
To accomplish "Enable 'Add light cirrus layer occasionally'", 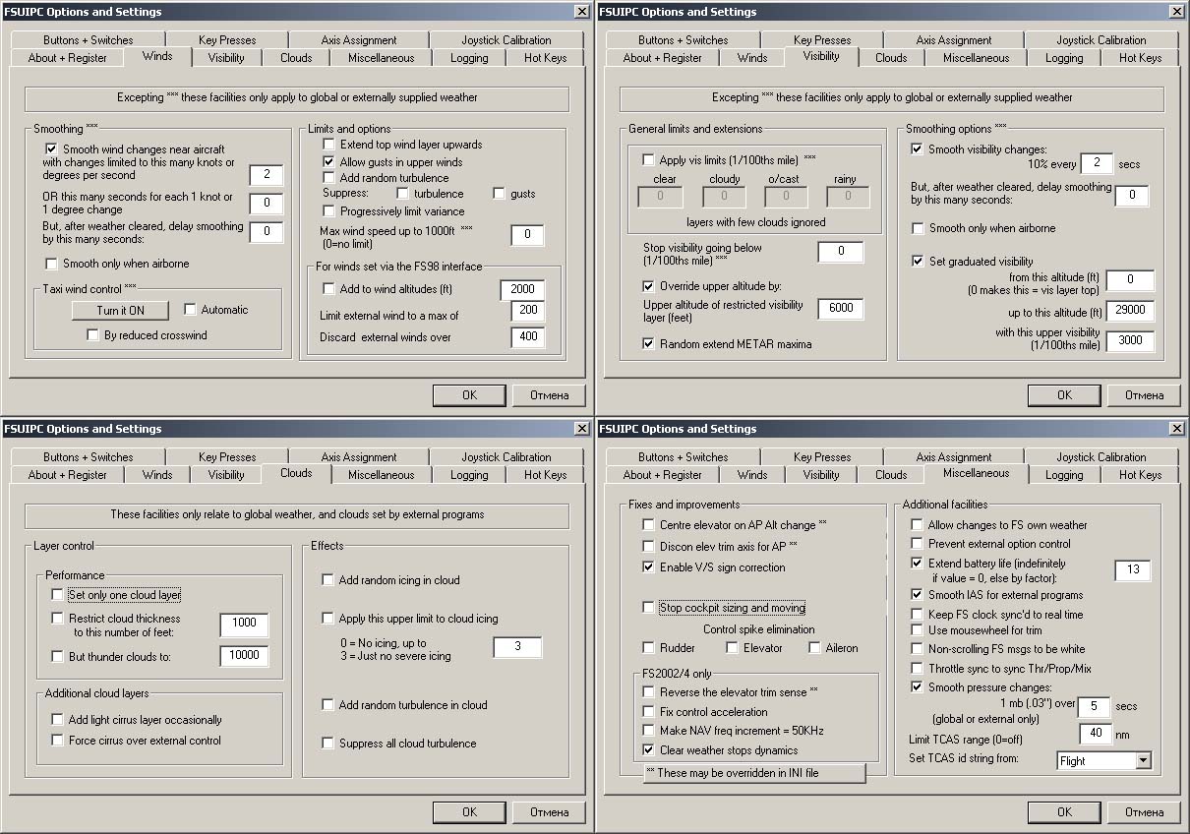I will (58, 720).
